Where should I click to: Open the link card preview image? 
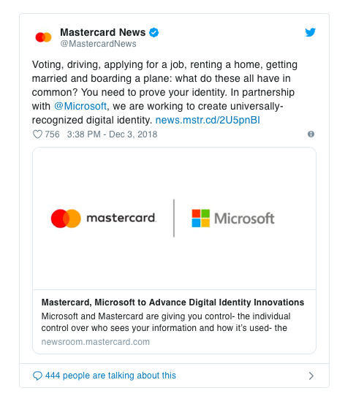(x=174, y=218)
